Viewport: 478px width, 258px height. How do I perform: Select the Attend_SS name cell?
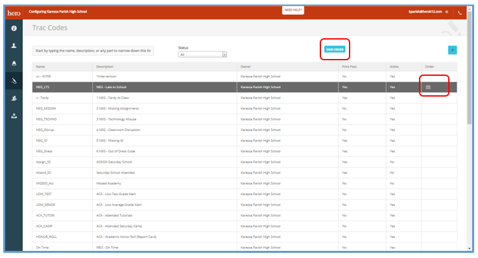pyautogui.click(x=43, y=172)
